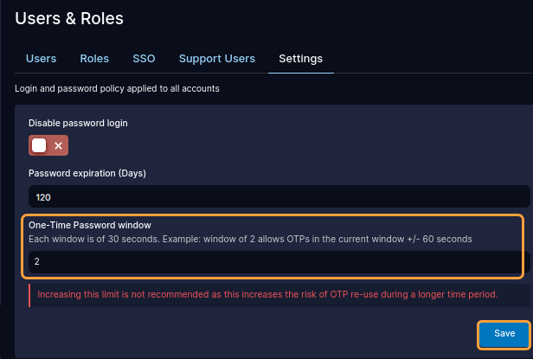Click the Disable password login label
The width and height of the screenshot is (533, 359).
[78, 124]
